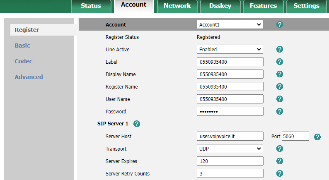The image size is (329, 180).
Task: Show help for Transport setting
Action: [279, 149]
